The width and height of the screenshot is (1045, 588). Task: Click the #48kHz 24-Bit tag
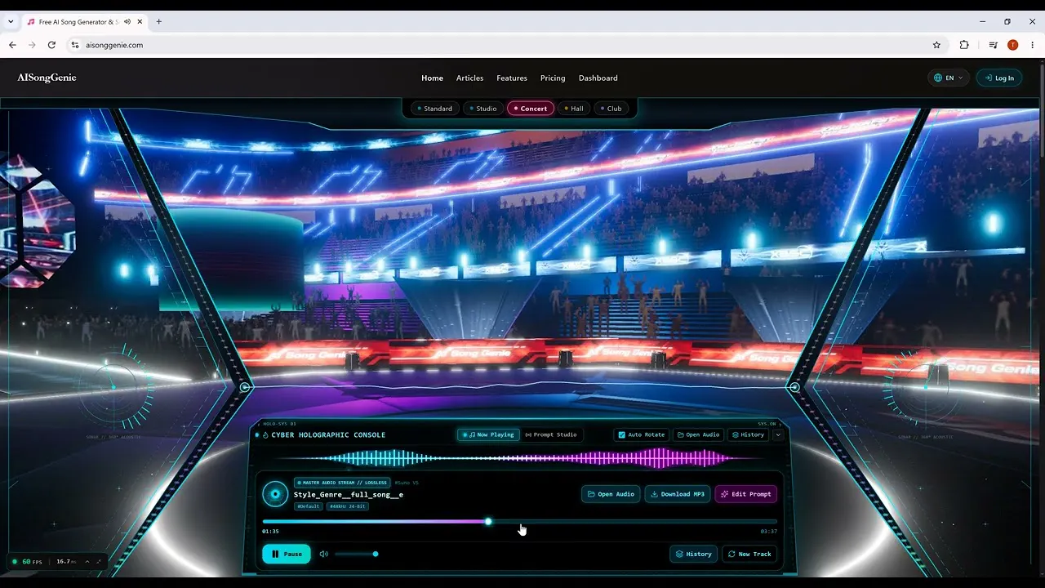348,506
